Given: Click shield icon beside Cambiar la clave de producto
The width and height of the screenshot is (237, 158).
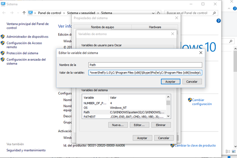Looking at the screenshot, I should point(172,146).
